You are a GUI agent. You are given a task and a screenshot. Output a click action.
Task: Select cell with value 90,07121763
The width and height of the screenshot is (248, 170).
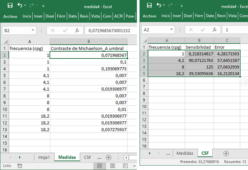tap(199, 60)
